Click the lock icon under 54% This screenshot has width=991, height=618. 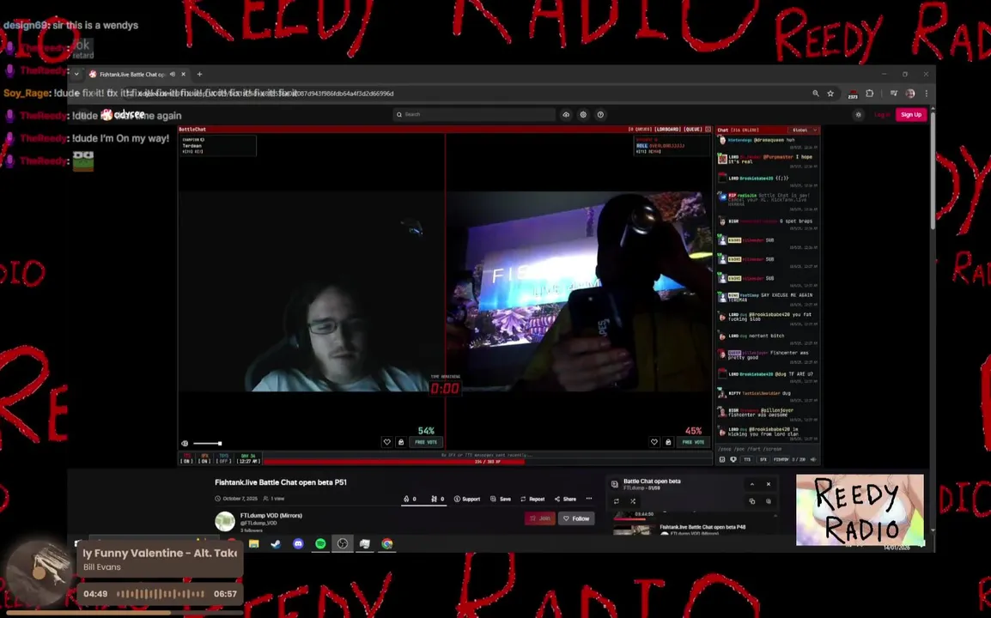tap(401, 442)
